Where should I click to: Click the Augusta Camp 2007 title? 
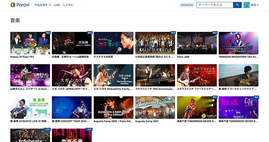click(x=147, y=121)
